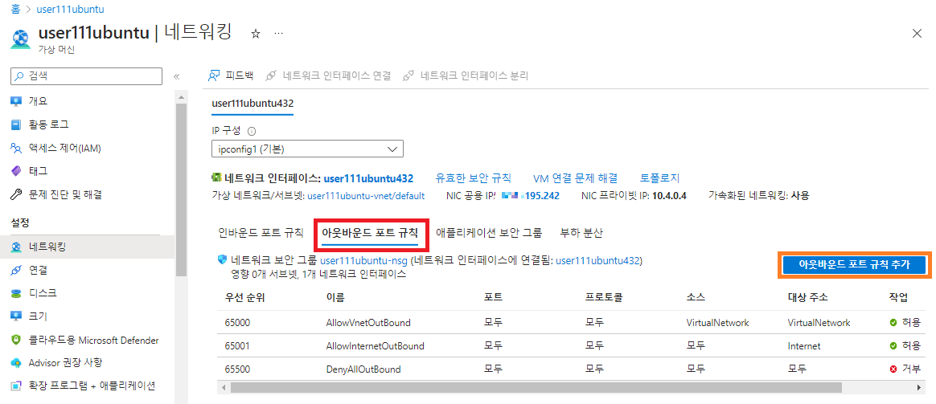Open the more options ellipsis in header
Screen dimensions: 936x404
pyautogui.click(x=278, y=34)
